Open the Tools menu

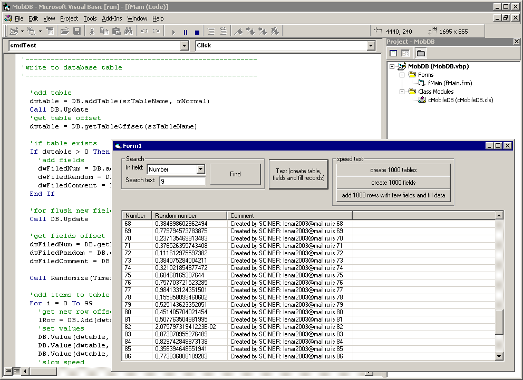click(90, 18)
